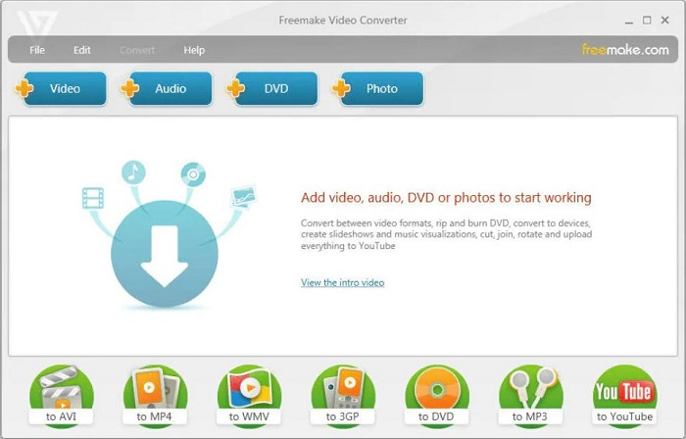This screenshot has height=439, width=686.
Task: Click the orange plus on the Audio button
Action: pyautogui.click(x=129, y=88)
